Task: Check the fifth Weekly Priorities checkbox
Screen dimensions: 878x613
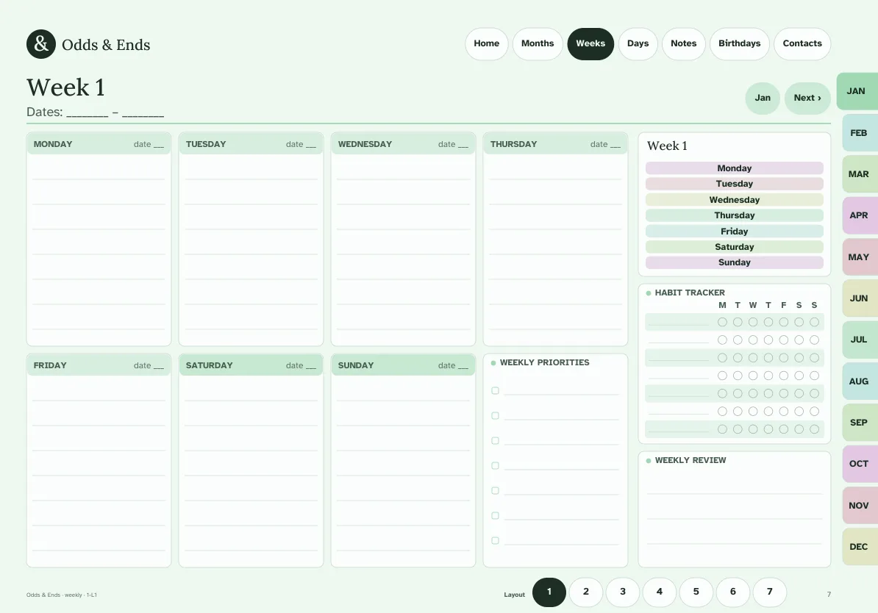Action: click(495, 490)
